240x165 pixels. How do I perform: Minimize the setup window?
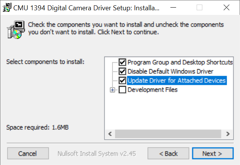(x=173, y=7)
